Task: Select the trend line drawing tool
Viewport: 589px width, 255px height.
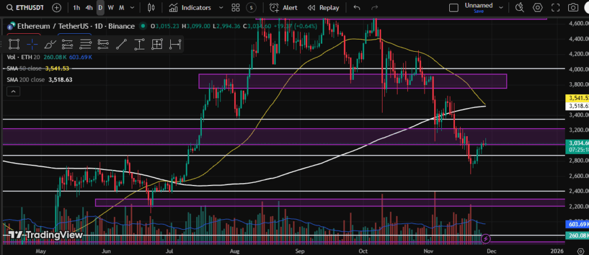Action: click(x=121, y=44)
